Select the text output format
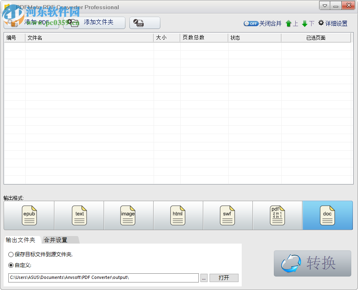Image resolution: width=358 pixels, height=290 pixels. coord(79,215)
